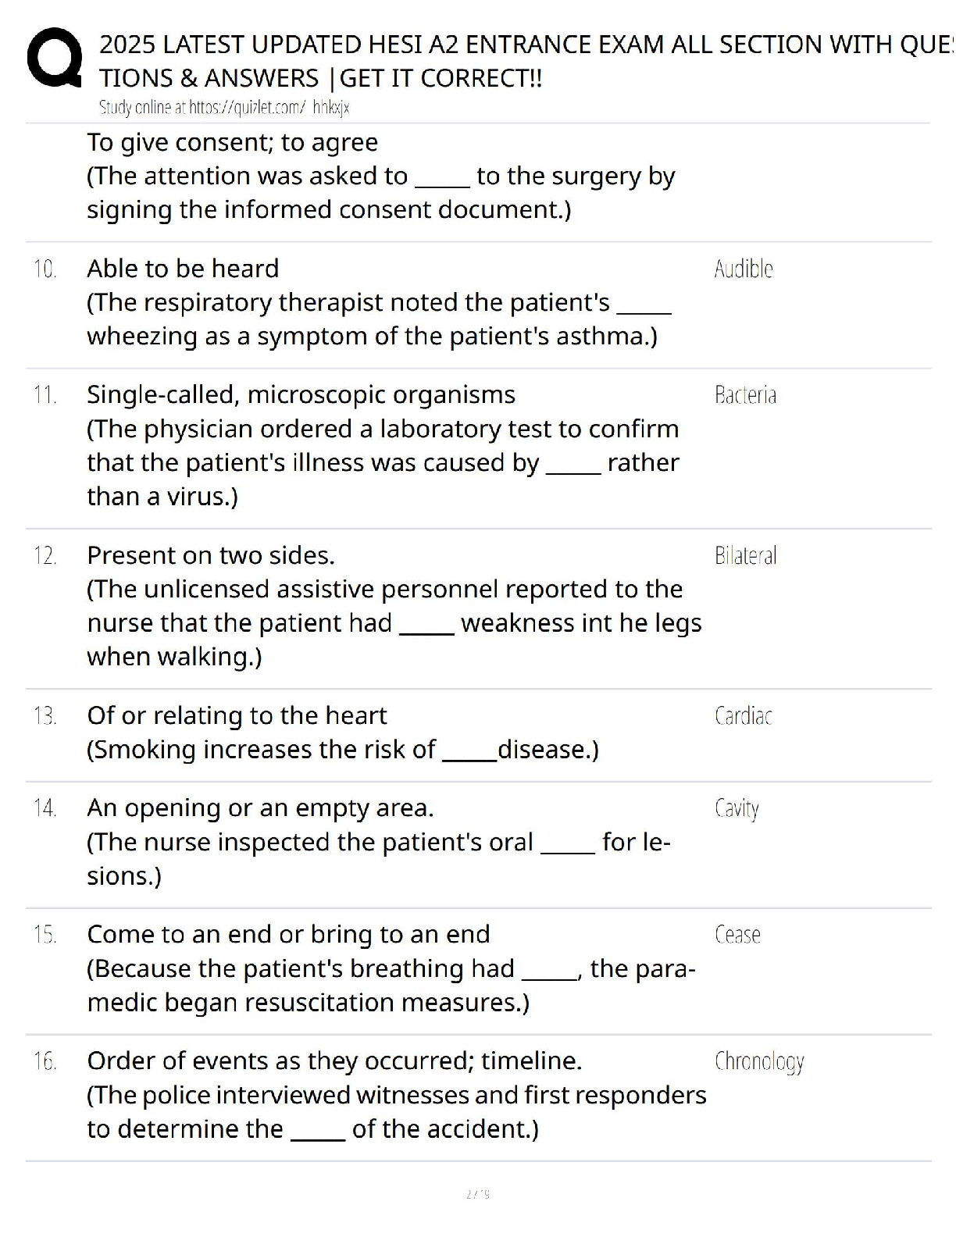Select the 'Chronology' answer term

[x=759, y=1061]
